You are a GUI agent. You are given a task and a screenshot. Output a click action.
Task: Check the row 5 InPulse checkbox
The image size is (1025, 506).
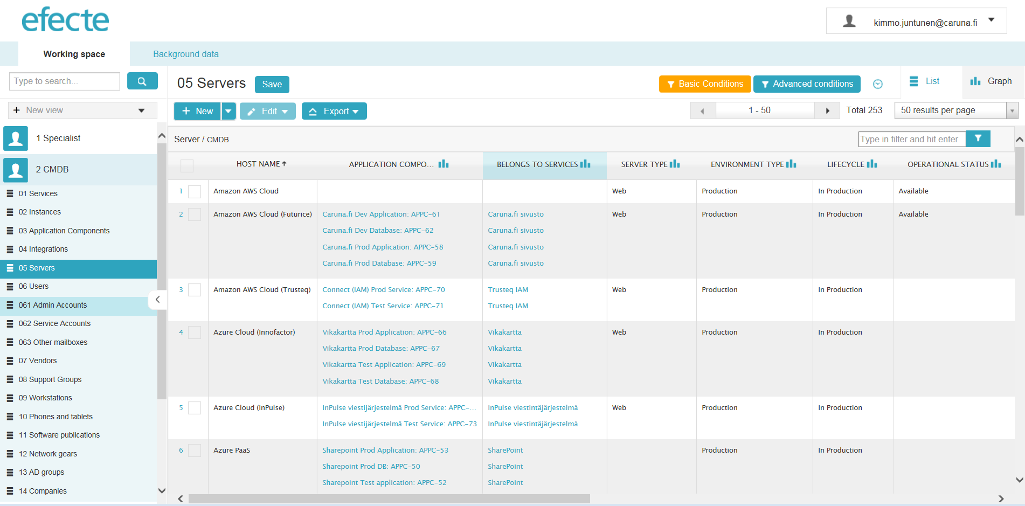coord(195,408)
